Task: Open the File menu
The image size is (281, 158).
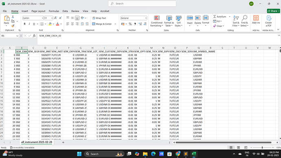Action: click(4, 11)
